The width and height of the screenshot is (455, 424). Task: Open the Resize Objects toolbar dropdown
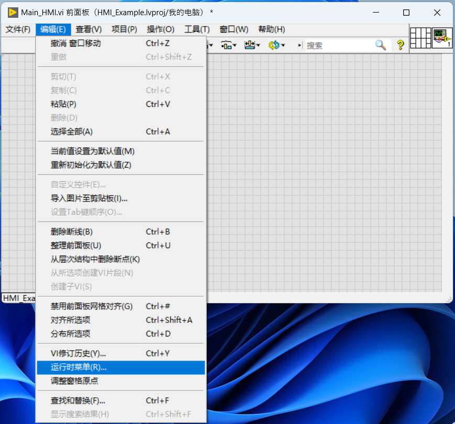point(252,45)
